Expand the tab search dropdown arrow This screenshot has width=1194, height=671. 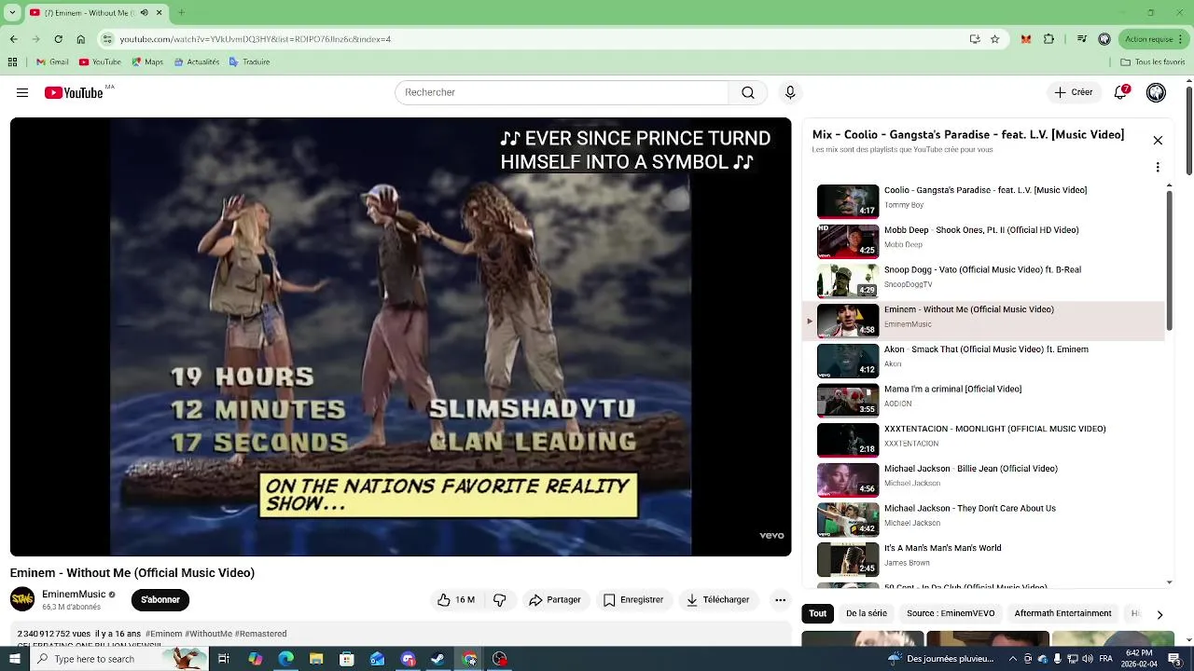click(12, 13)
